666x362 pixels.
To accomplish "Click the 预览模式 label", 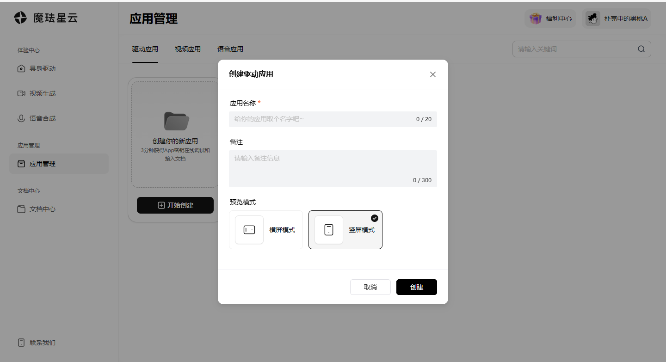I will click(243, 202).
